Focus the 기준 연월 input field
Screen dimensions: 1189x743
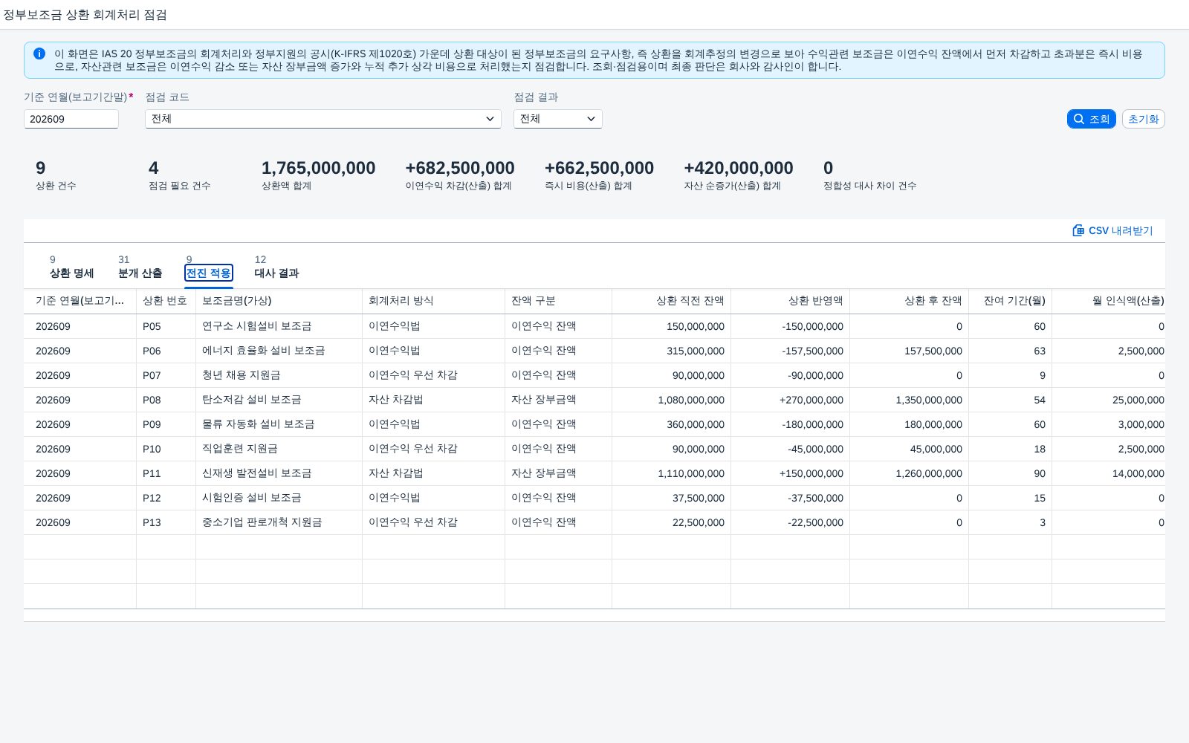[71, 119]
